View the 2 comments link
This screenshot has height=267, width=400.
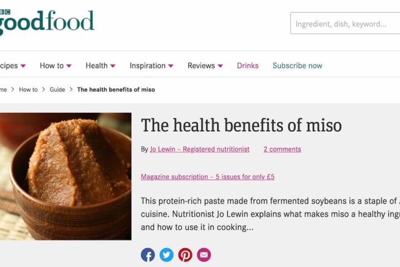(282, 149)
